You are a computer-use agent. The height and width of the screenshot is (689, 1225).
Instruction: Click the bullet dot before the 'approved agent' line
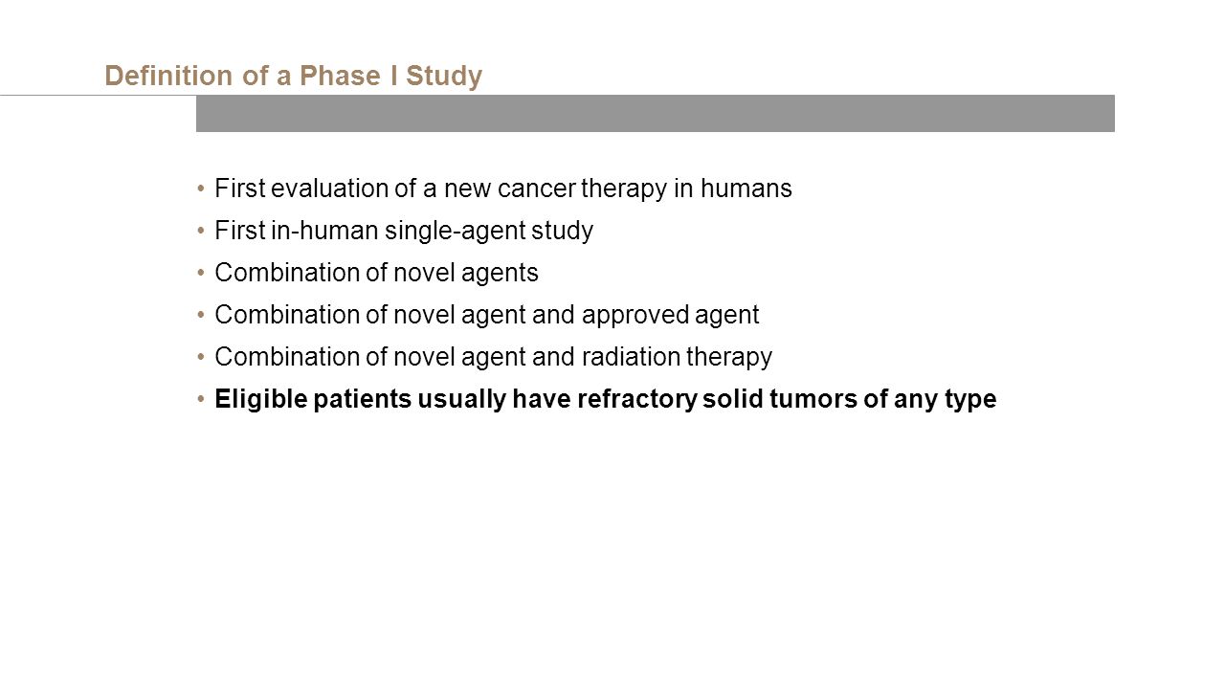[x=201, y=316]
